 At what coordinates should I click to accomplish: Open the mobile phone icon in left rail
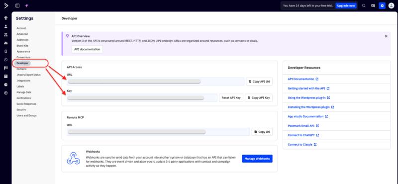point(6,52)
